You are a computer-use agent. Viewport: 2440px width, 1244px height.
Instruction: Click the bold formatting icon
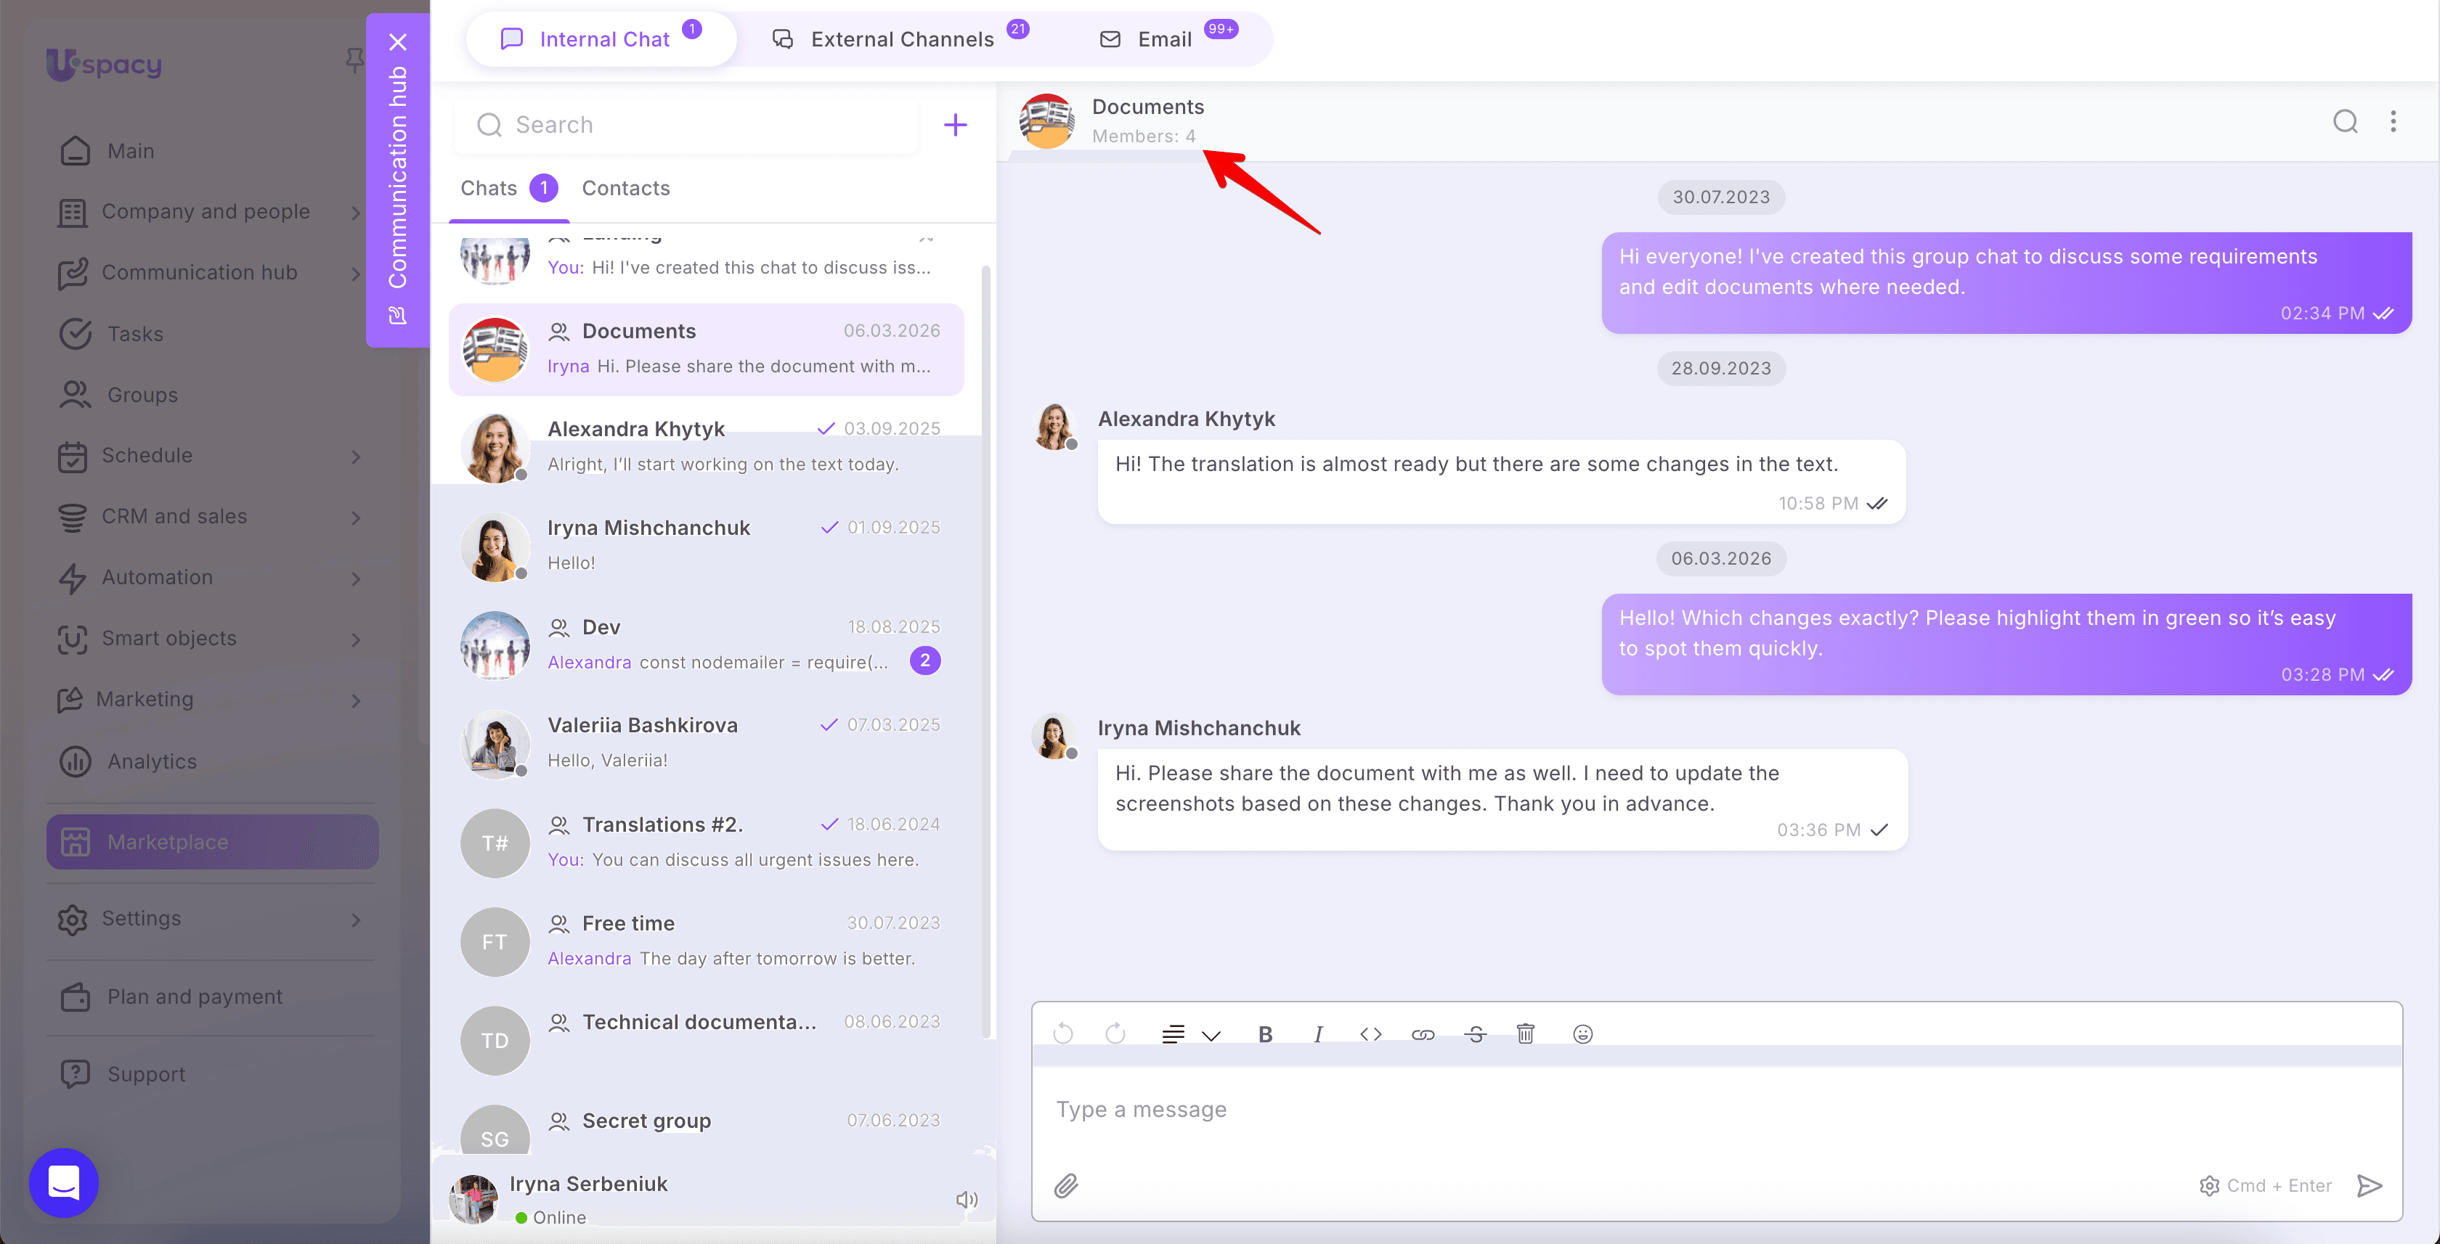1264,1034
